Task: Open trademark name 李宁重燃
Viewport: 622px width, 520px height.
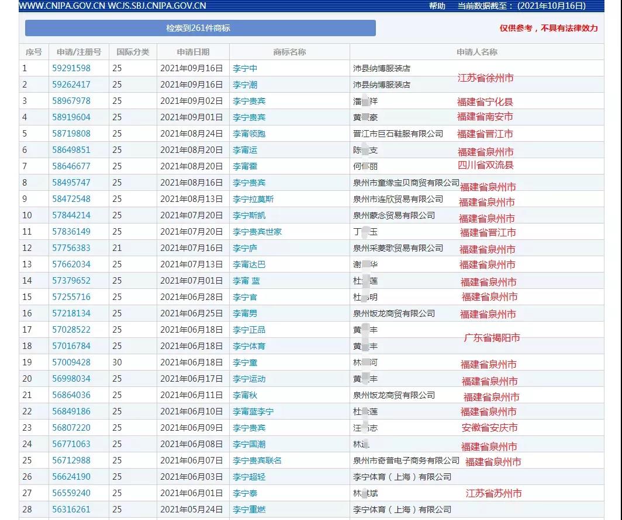Action: coord(249,509)
